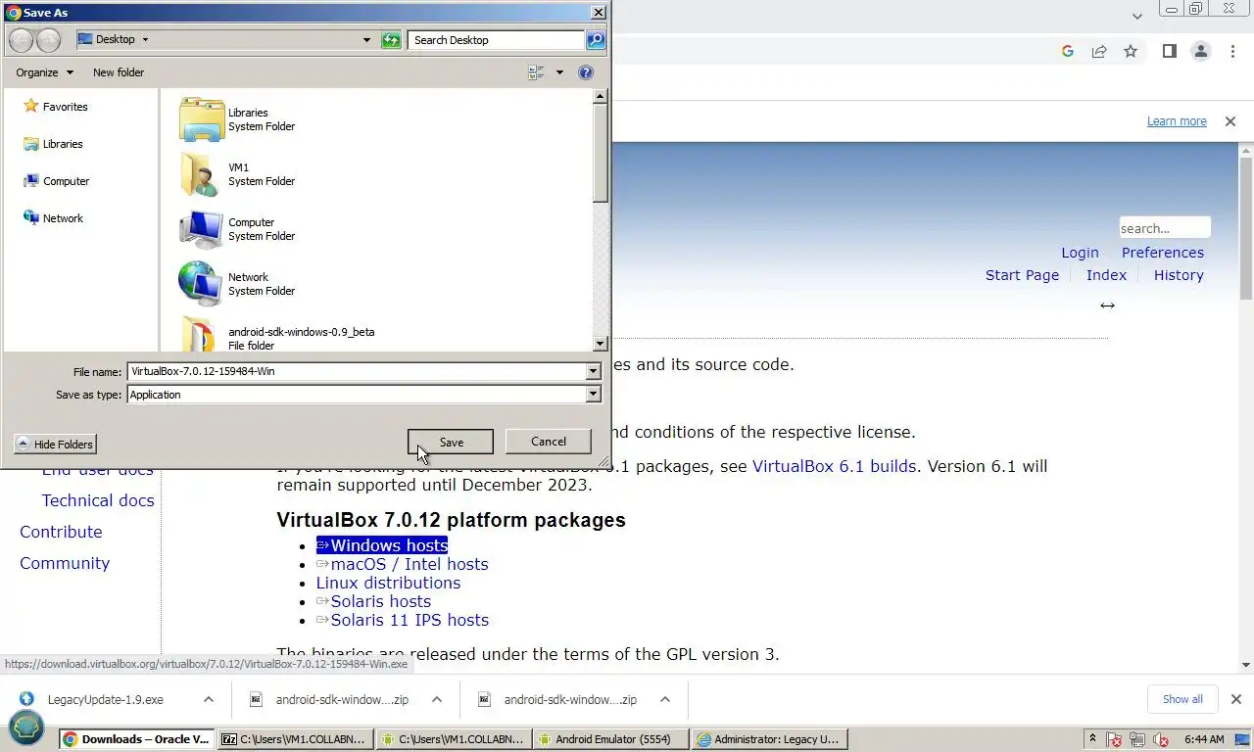
Task: Show hidden tray icons arrow
Action: point(1092,738)
